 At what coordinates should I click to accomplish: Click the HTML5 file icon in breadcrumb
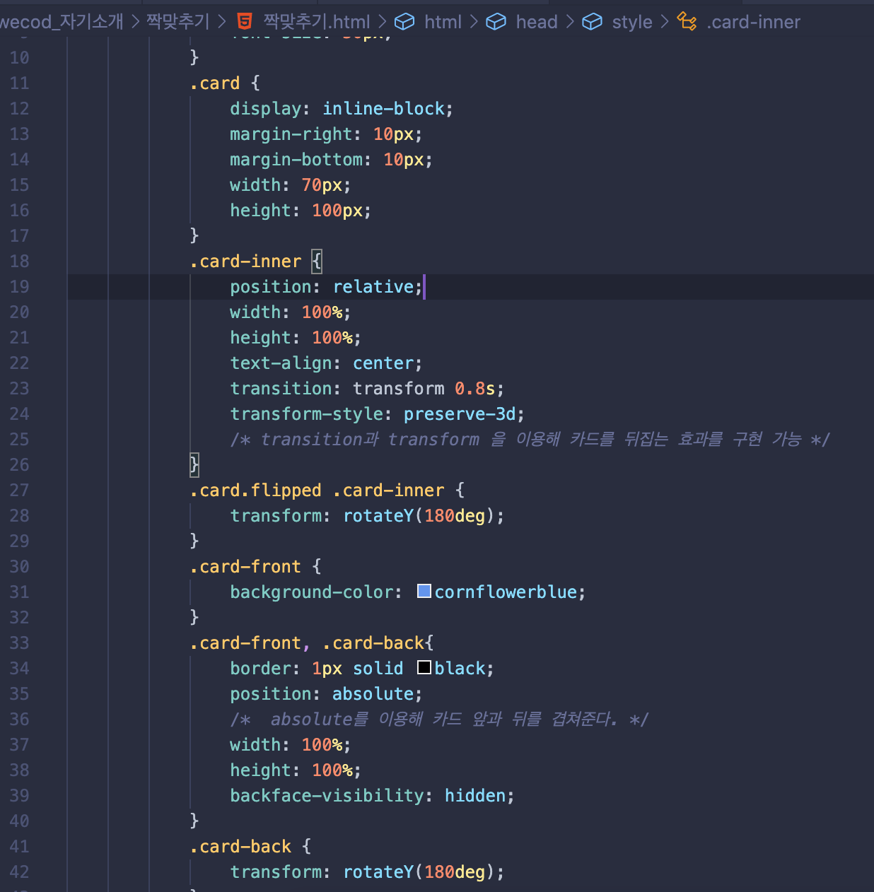244,22
